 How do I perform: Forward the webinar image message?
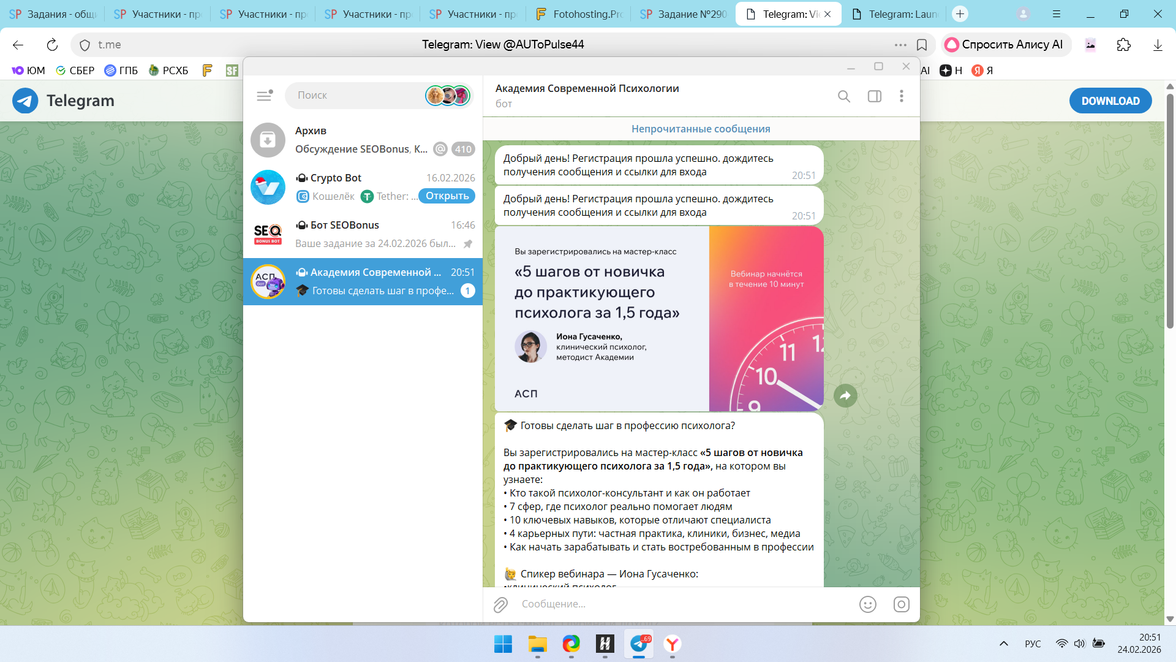845,395
